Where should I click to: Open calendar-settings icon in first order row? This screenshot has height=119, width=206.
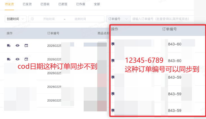[x=26, y=46]
